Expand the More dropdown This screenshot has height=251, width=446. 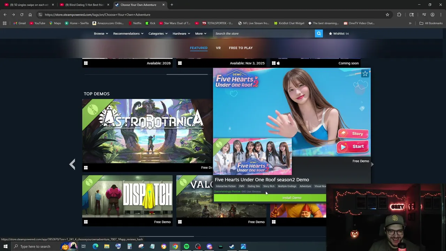[x=201, y=33]
